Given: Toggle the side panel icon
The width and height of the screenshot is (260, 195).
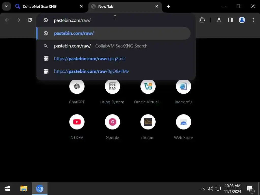Looking at the screenshot, I should coord(230,20).
